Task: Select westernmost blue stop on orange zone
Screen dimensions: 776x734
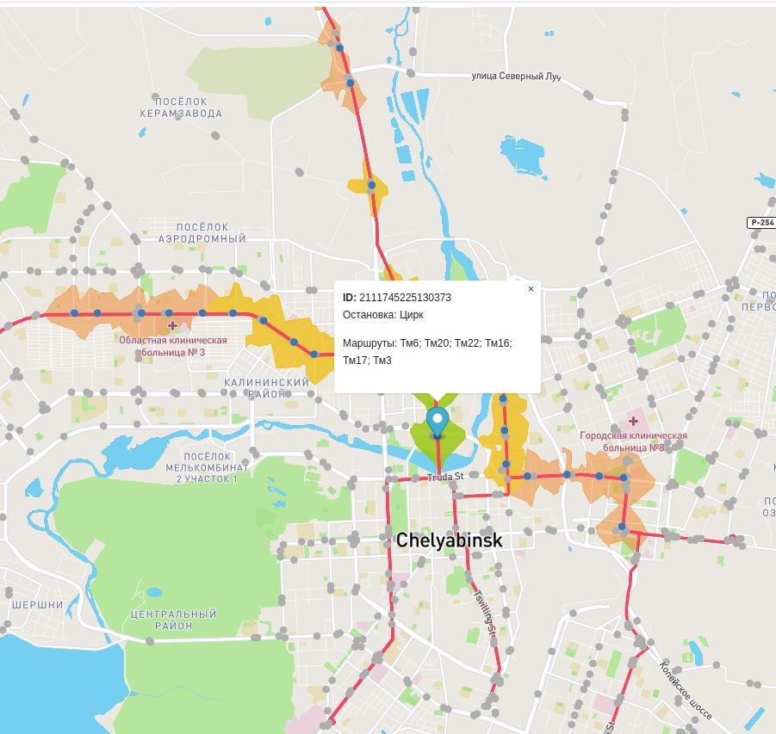Action: (74, 313)
